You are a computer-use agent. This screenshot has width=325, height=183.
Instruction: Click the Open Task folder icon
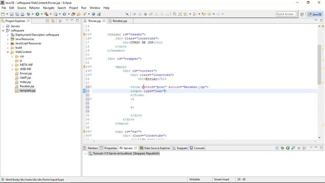(x=79, y=14)
